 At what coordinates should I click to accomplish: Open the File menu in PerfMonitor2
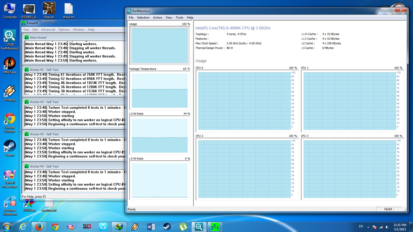[x=131, y=18]
